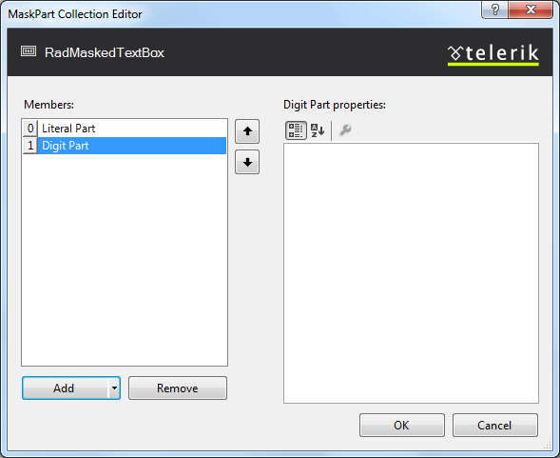Open the dialog Help question mark button
Screen dimensions: 560x458
[x=495, y=10]
